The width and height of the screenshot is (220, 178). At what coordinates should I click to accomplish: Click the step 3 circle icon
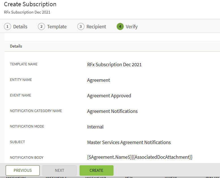(81, 27)
